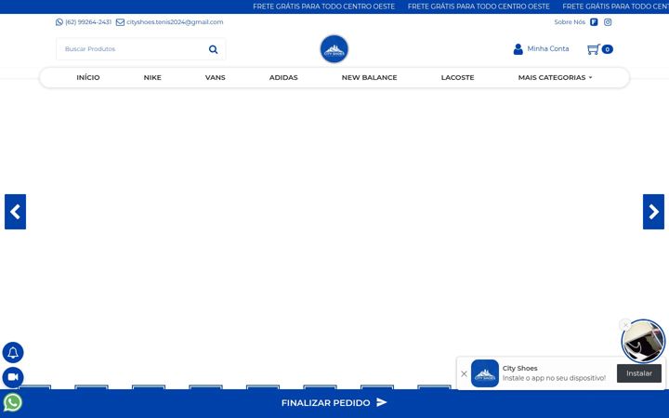This screenshot has width=669, height=418.
Task: Open the ADIDAS category
Action: (x=283, y=78)
